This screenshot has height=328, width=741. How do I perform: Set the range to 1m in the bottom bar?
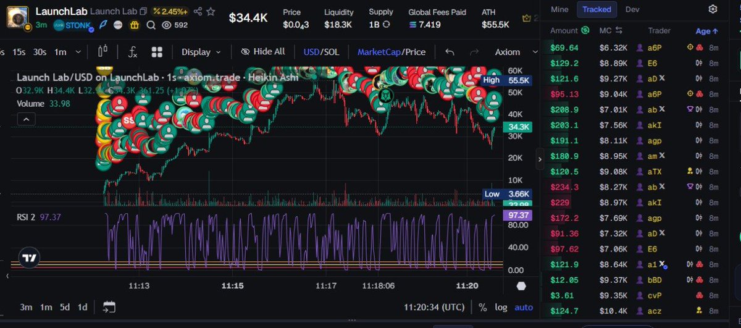(46, 307)
